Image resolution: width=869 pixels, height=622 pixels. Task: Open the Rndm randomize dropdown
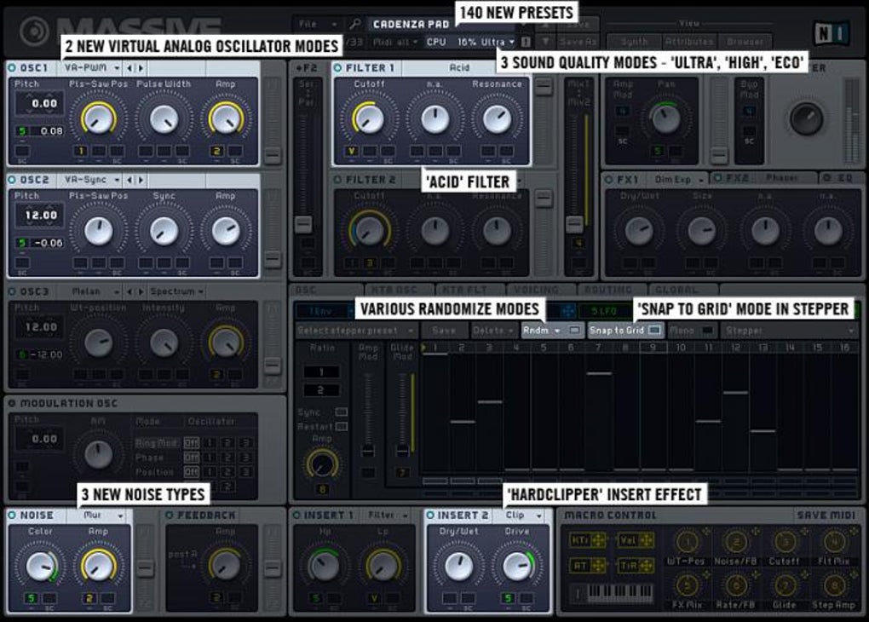(x=542, y=331)
